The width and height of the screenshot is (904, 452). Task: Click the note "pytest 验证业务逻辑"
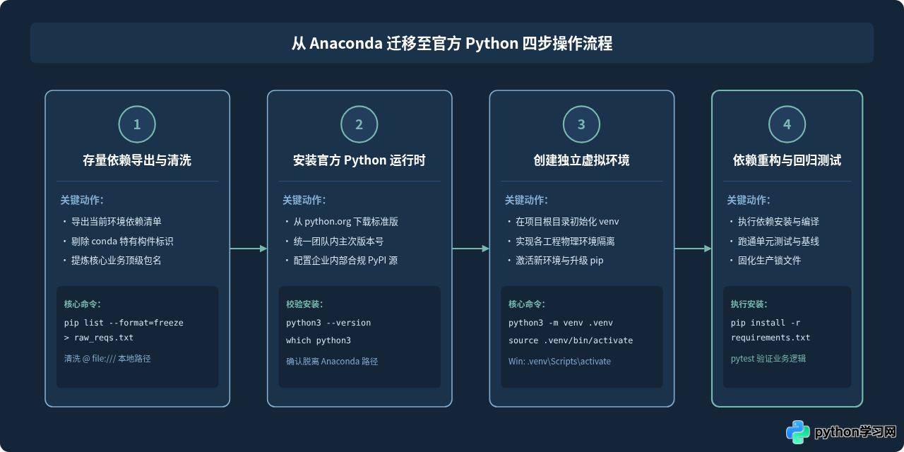(768, 359)
